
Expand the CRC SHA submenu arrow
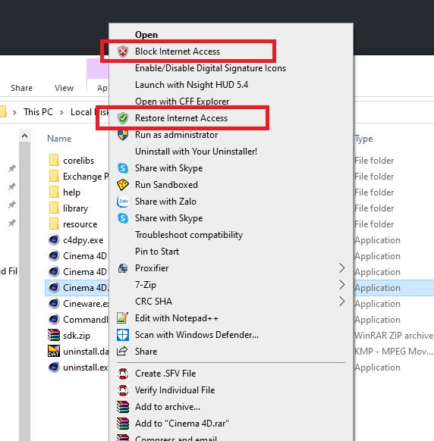pyautogui.click(x=341, y=302)
